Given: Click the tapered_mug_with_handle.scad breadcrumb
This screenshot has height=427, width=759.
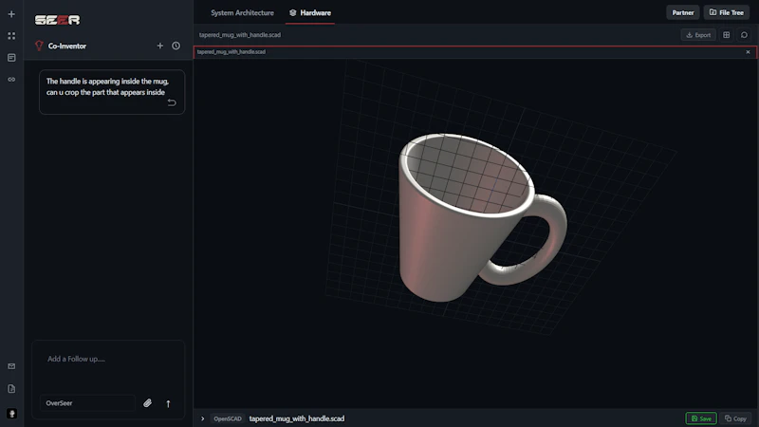Looking at the screenshot, I should 240,35.
